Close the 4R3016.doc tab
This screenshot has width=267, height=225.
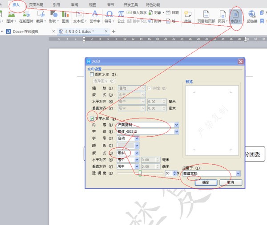click(x=106, y=32)
